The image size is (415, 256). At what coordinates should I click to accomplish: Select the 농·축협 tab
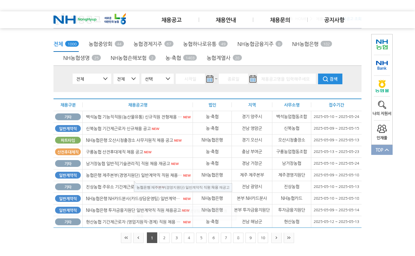point(181,58)
